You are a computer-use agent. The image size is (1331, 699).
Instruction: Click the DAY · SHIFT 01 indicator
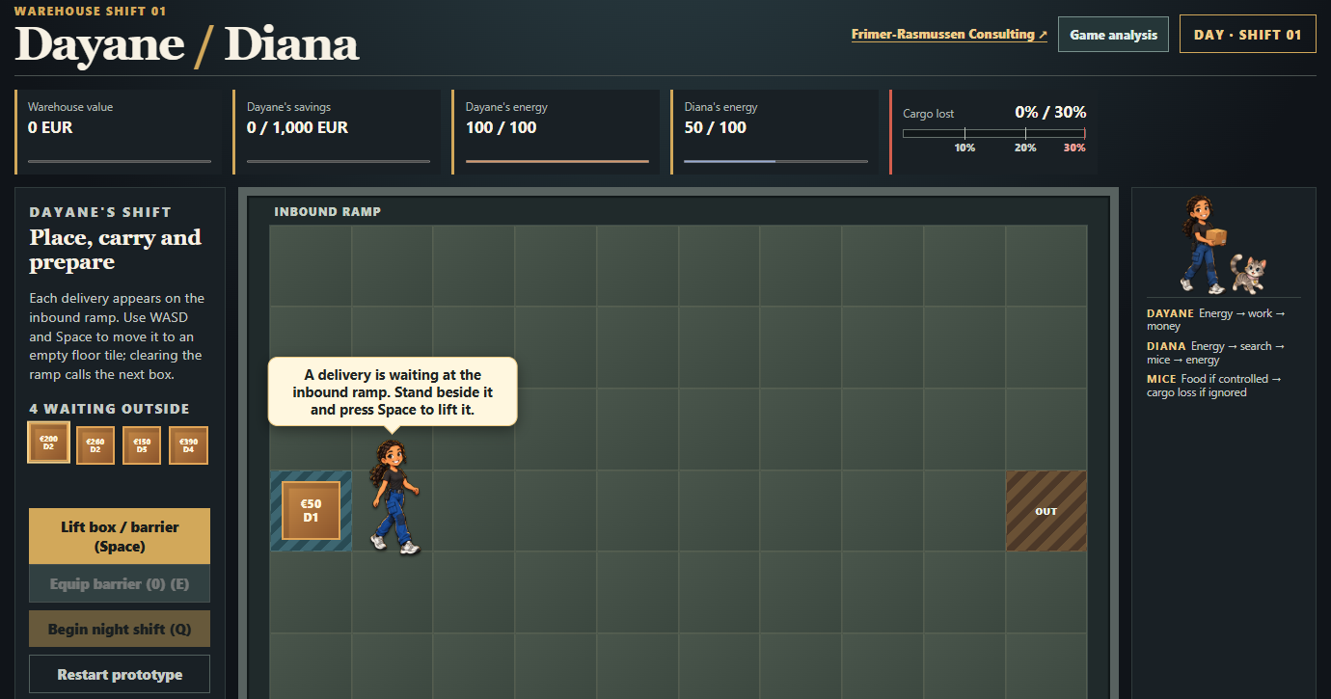point(1247,35)
